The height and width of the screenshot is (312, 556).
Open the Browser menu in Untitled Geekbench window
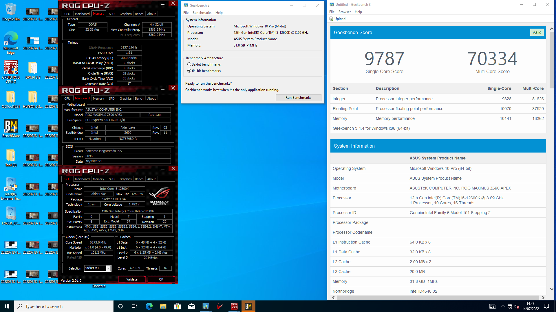(344, 12)
